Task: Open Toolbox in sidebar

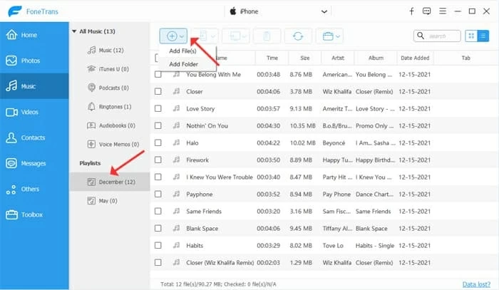Action: pos(34,214)
